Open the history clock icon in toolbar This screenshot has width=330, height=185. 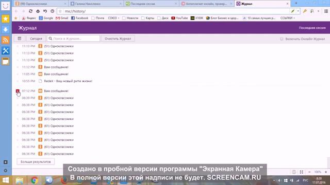click(53, 11)
